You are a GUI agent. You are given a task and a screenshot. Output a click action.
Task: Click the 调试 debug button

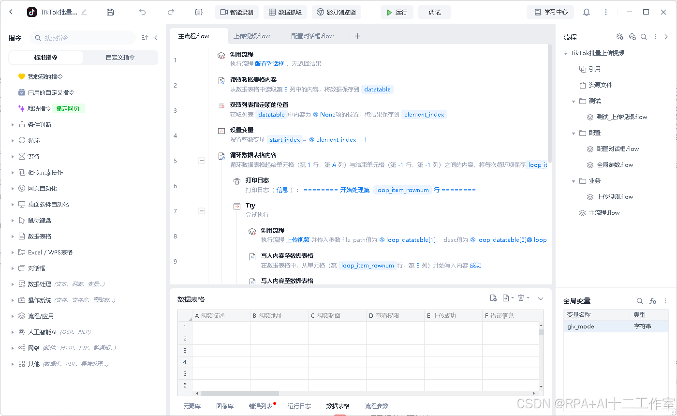435,12
